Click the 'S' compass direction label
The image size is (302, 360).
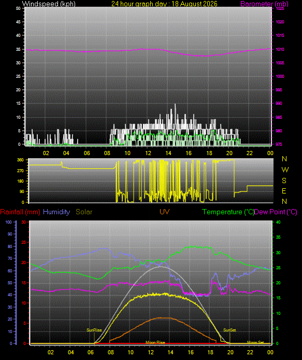pyautogui.click(x=284, y=181)
